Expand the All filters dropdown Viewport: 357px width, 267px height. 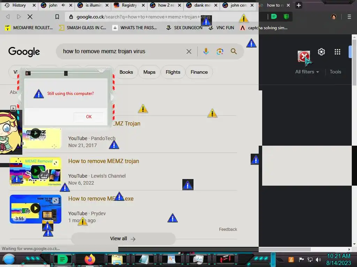pyautogui.click(x=307, y=72)
